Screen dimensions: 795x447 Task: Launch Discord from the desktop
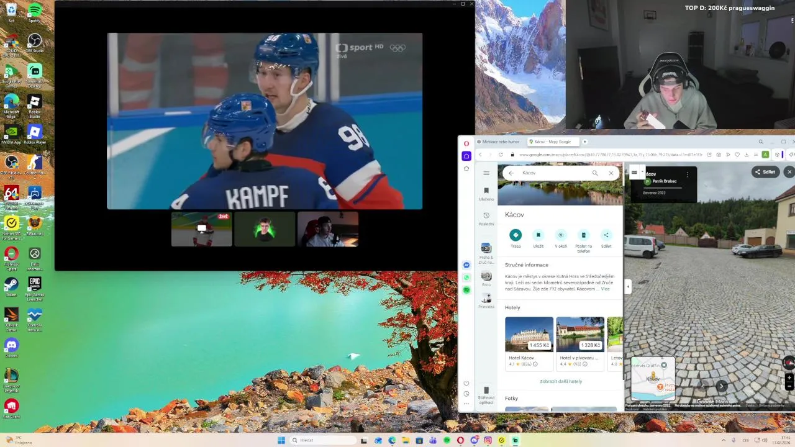coord(11,348)
